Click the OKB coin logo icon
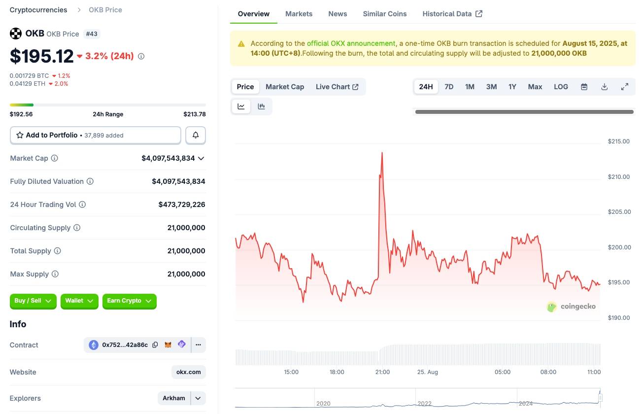The image size is (642, 414). pyautogui.click(x=16, y=34)
